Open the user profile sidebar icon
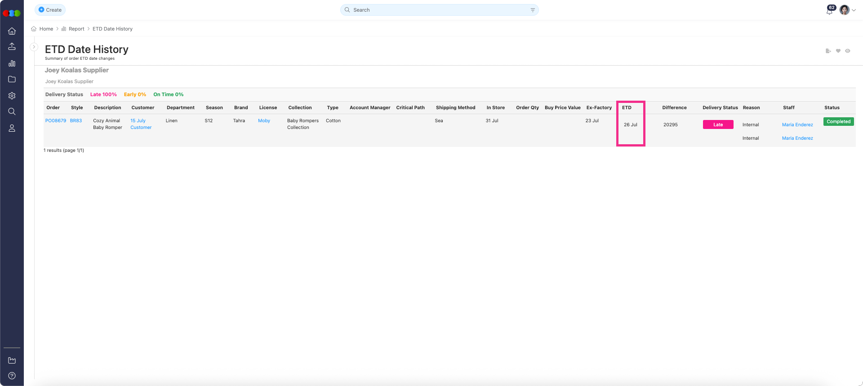The image size is (863, 386). [12, 129]
